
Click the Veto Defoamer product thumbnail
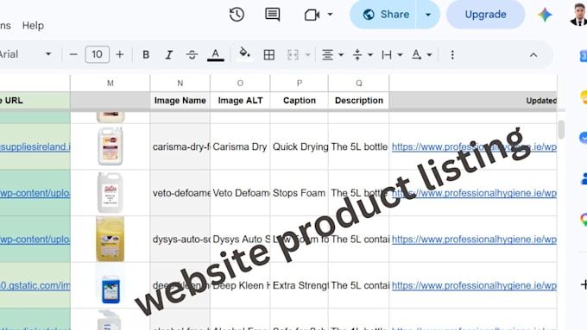click(x=110, y=192)
